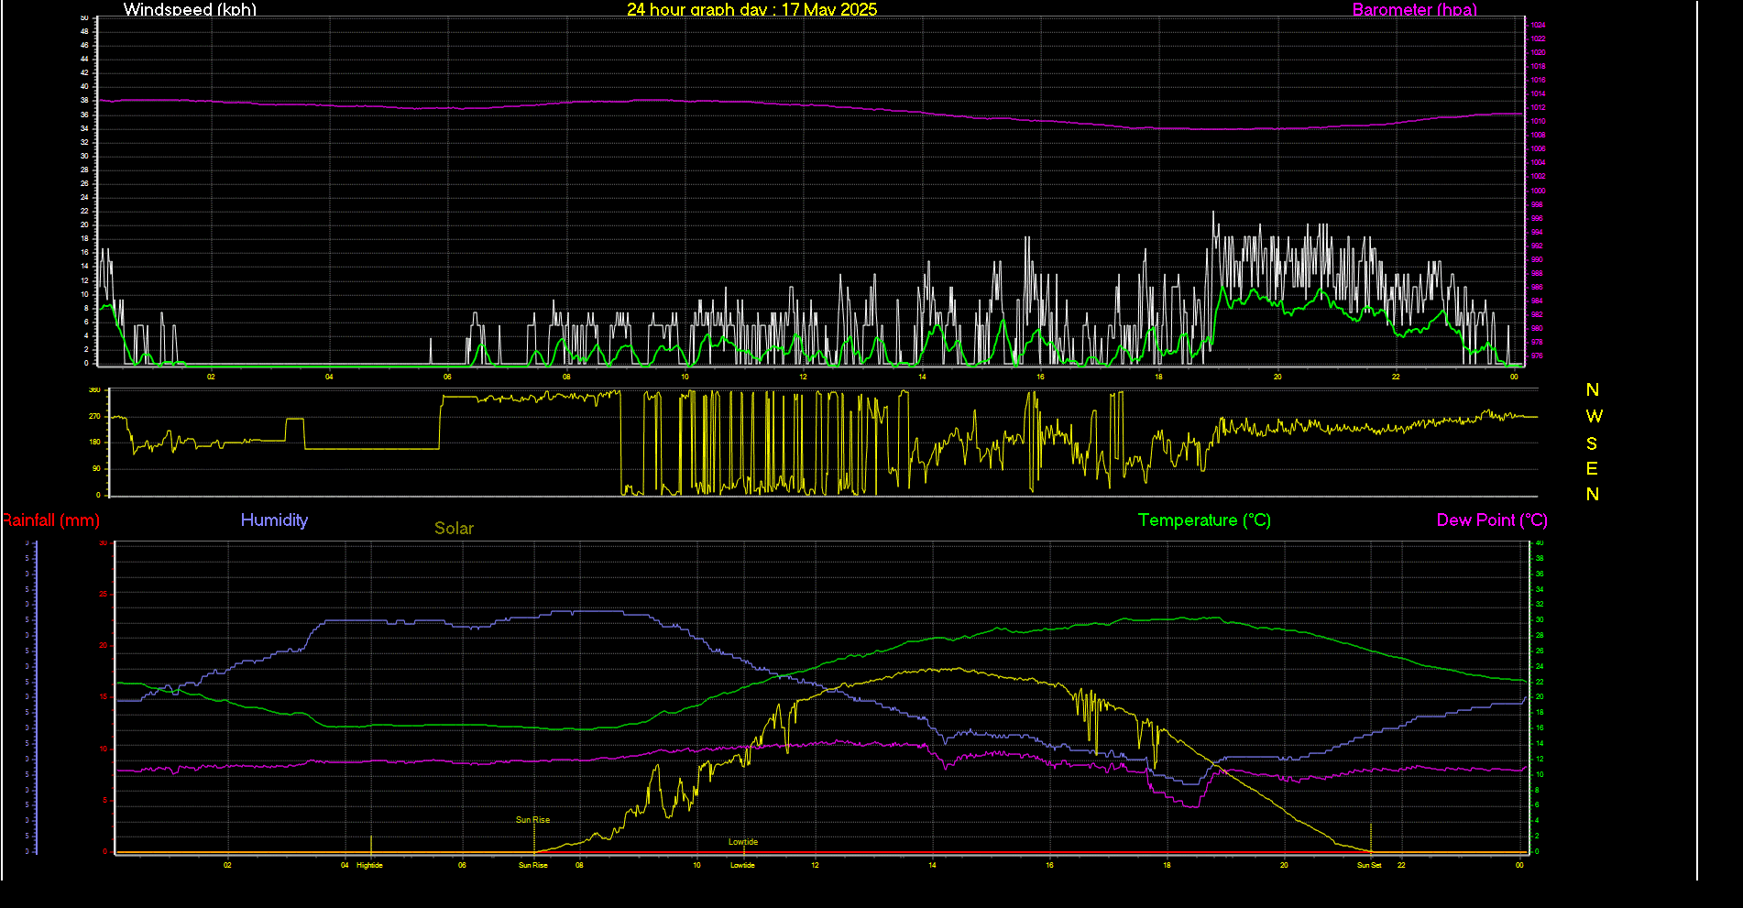Click the Windspeed (kph) label
The height and width of the screenshot is (908, 1743).
point(190,10)
